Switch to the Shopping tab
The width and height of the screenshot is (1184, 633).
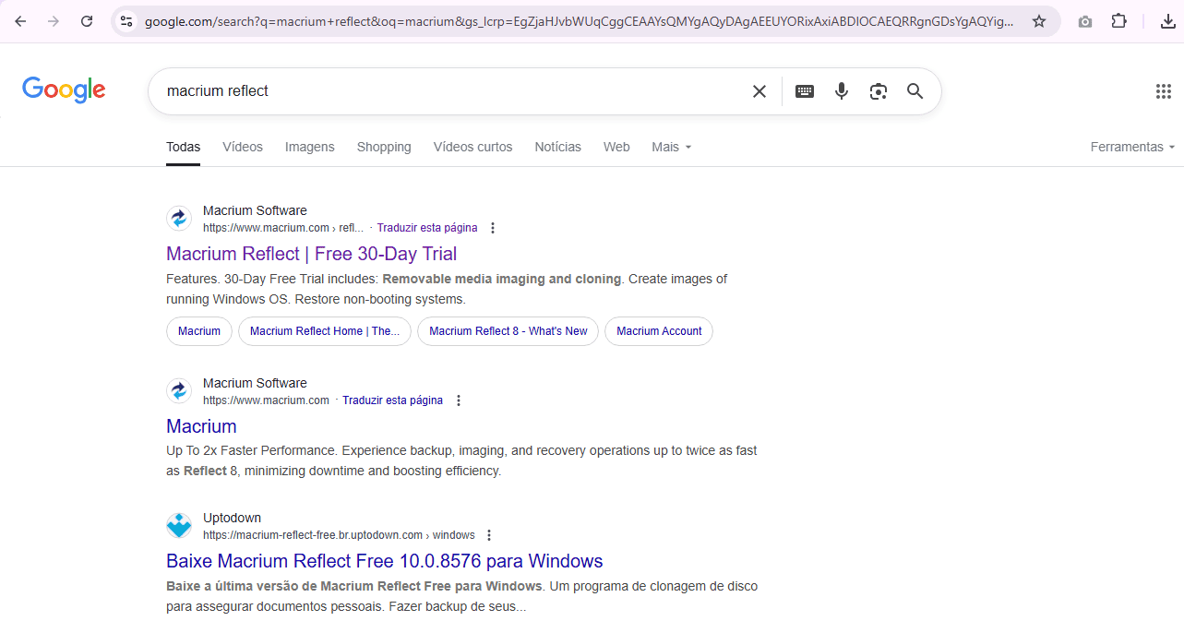click(384, 147)
